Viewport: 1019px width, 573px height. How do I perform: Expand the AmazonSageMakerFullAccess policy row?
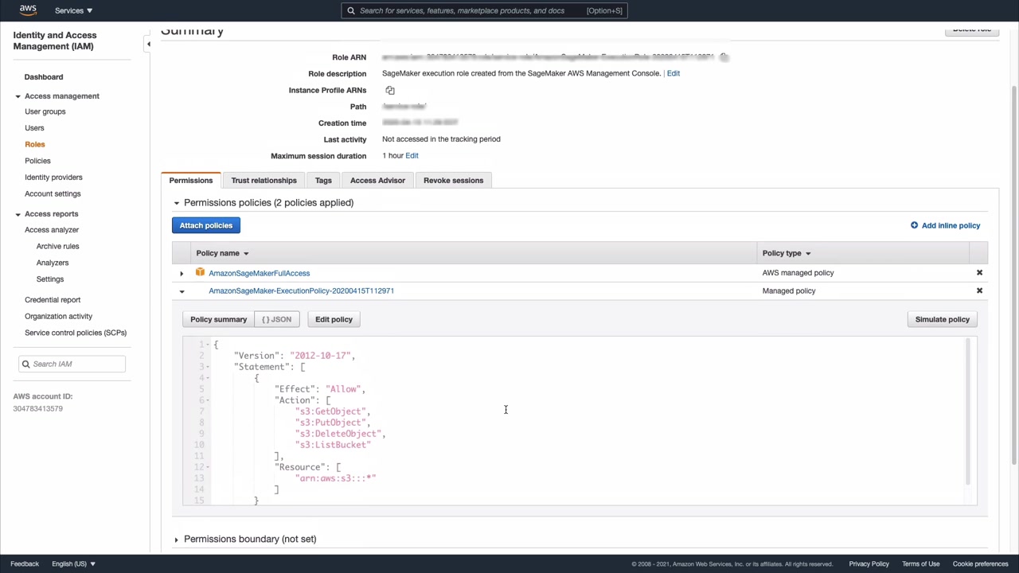coord(182,274)
